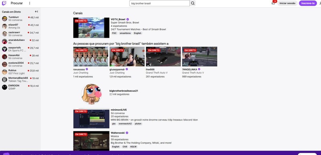Click '2,1 mil seguidores' text
321x155 pixels.
[119, 94]
